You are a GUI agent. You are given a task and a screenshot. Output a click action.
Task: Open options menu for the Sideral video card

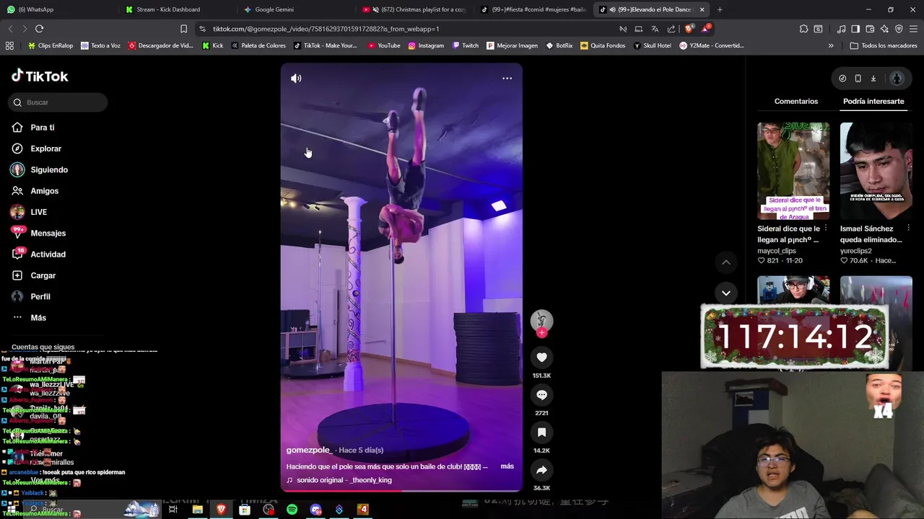(826, 229)
